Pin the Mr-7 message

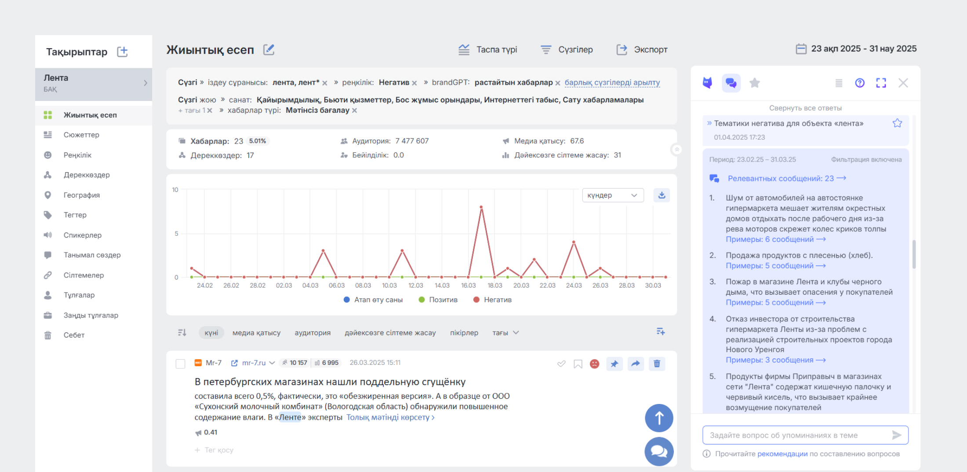coord(614,364)
